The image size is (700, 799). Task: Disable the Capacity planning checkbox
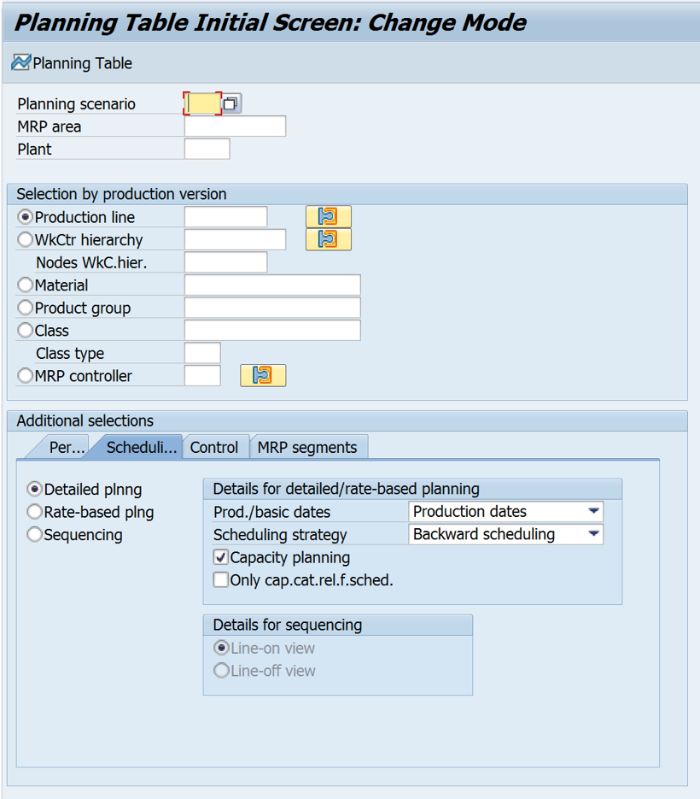[221, 557]
